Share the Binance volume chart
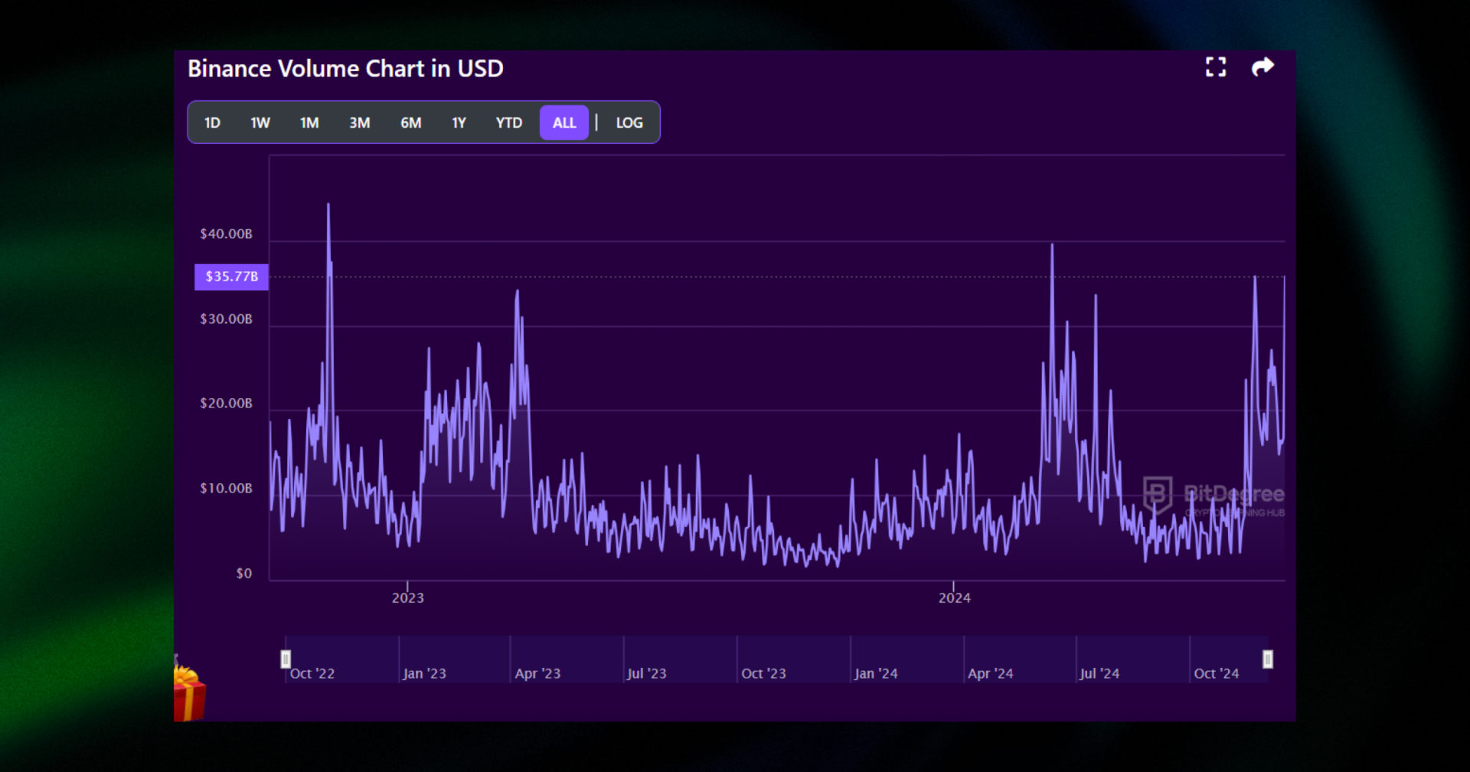The width and height of the screenshot is (1470, 772). coord(1263,67)
